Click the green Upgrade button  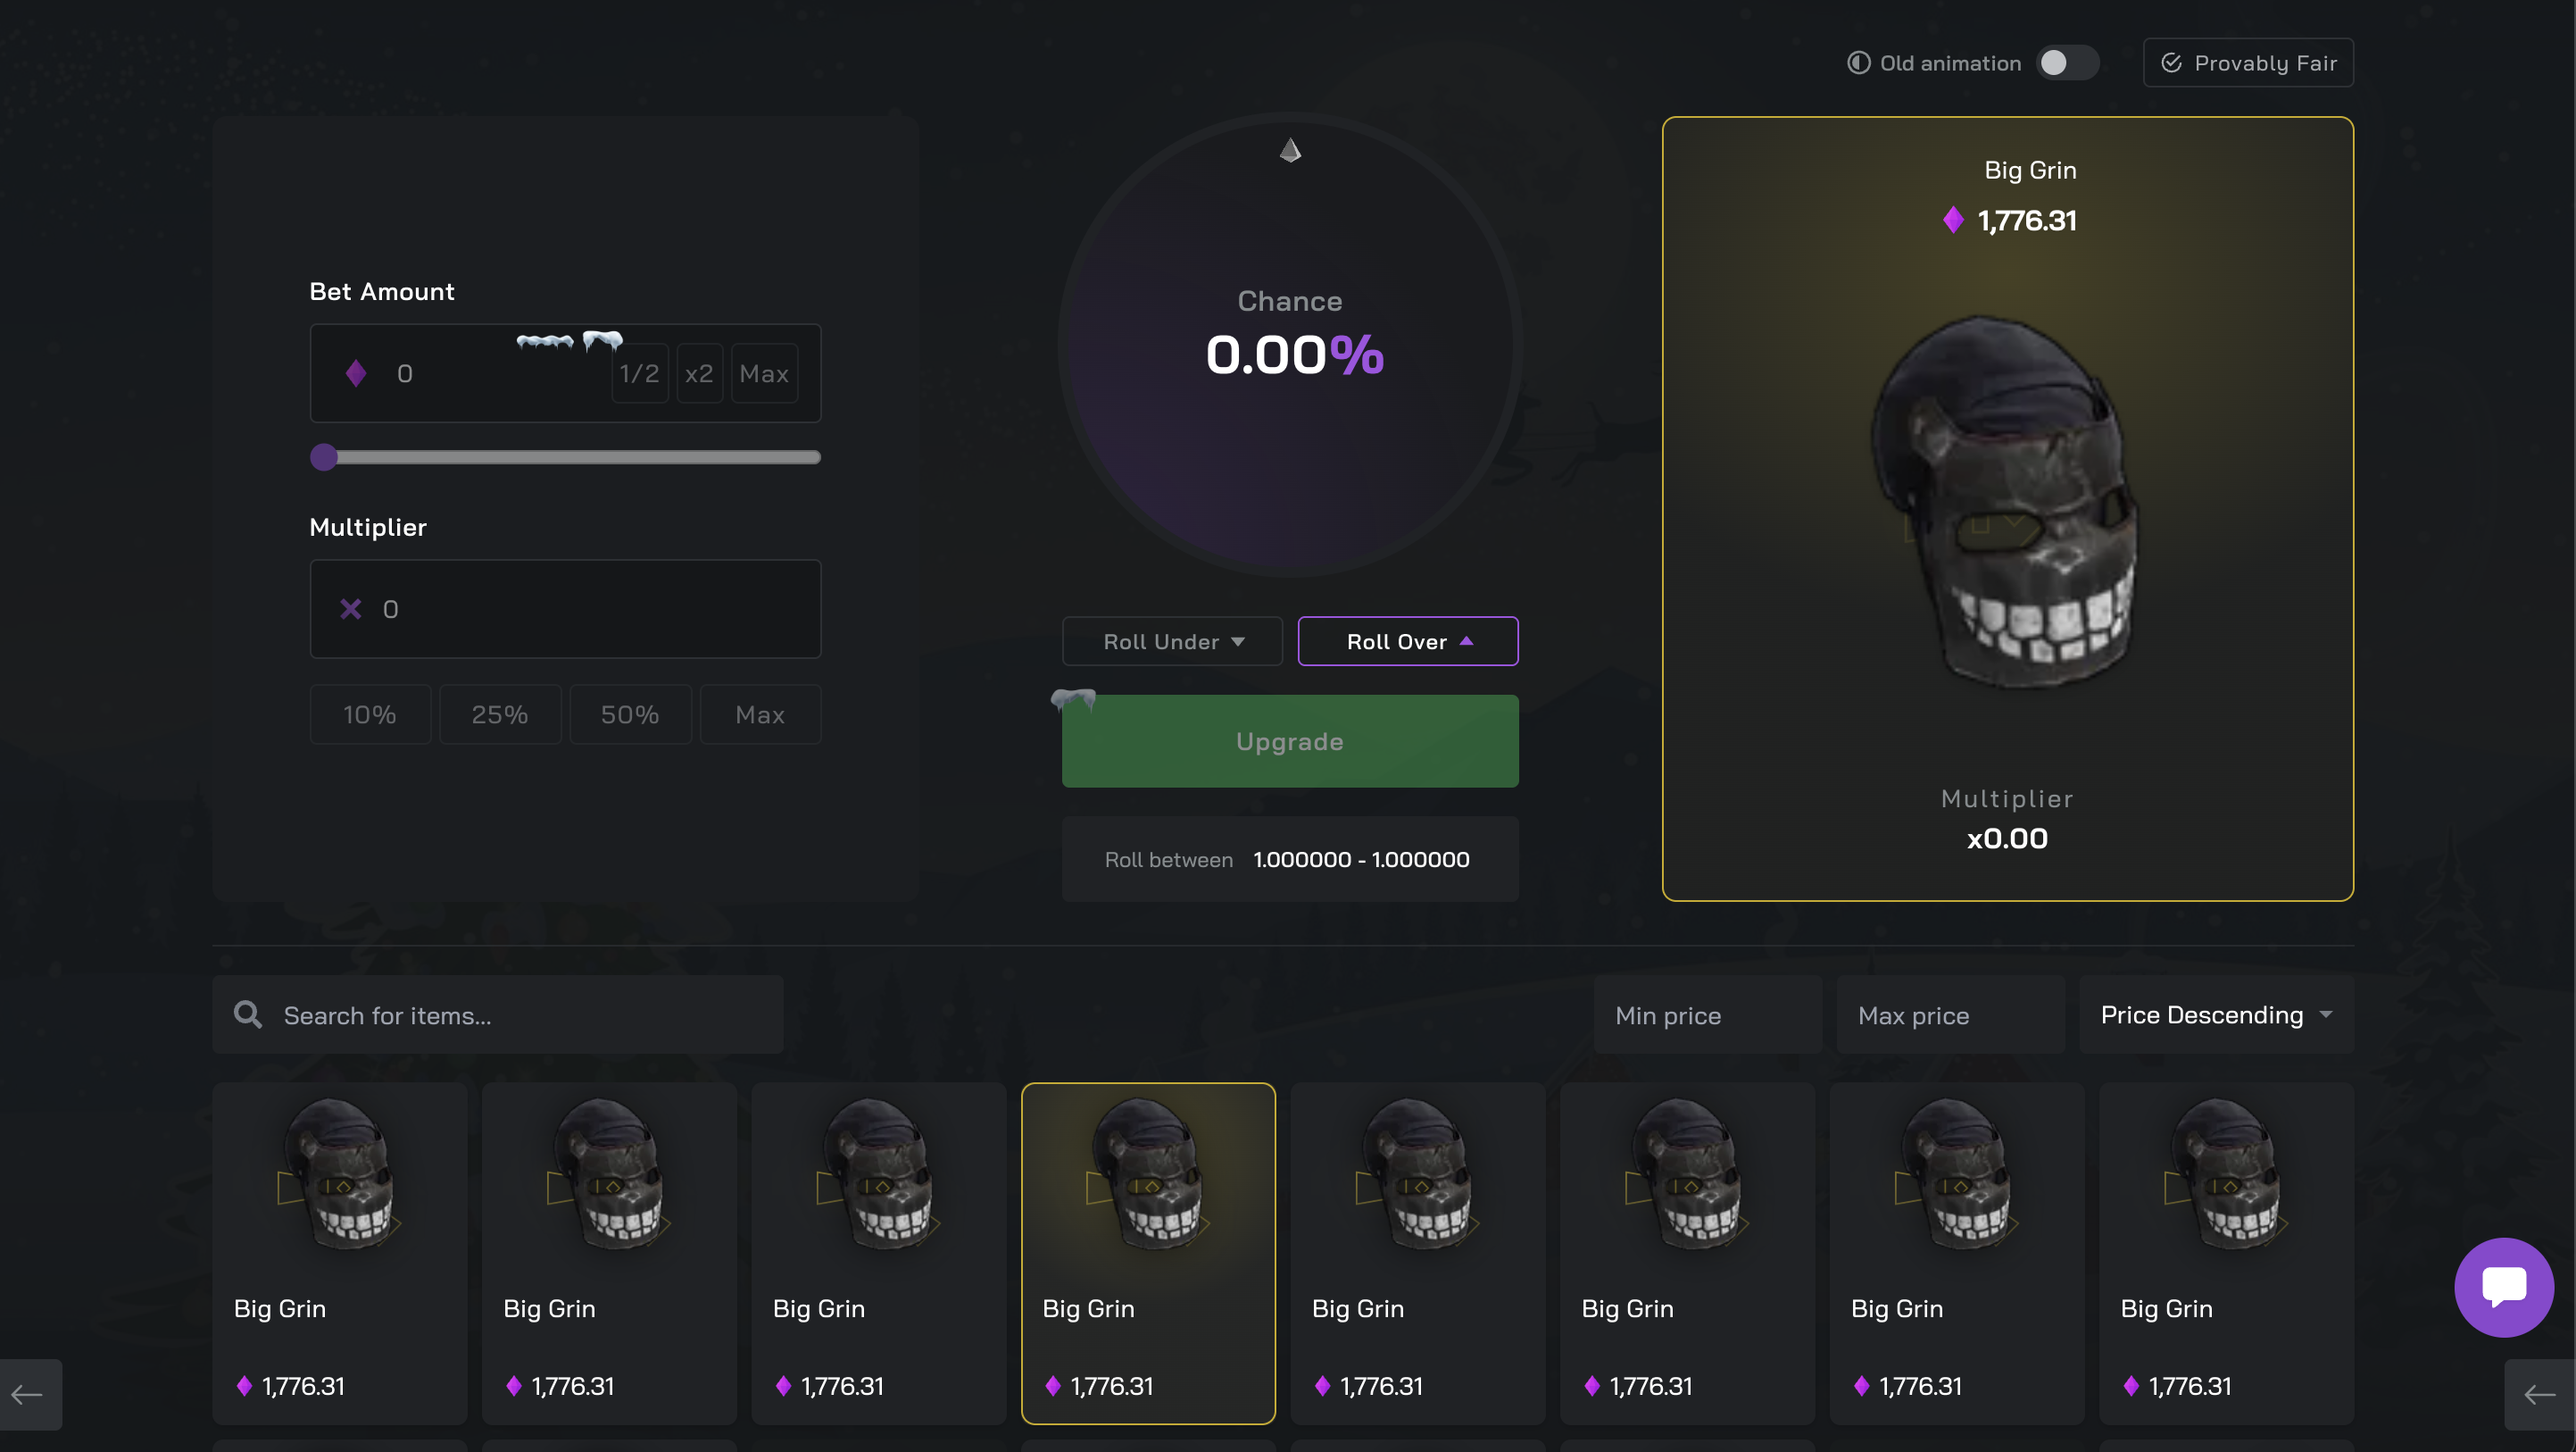tap(1290, 741)
